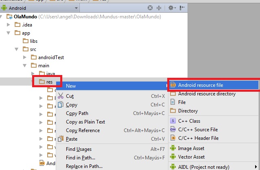
Task: Collapse the src folder arrow
Action: [x=16, y=49]
